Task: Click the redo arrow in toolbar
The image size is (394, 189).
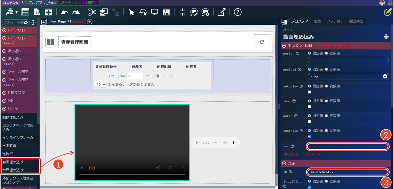Action: pos(76,12)
